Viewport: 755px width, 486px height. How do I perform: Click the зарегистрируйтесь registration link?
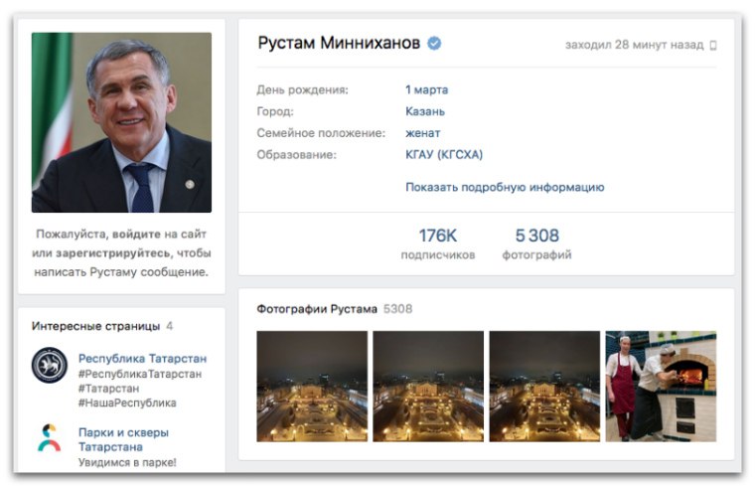pyautogui.click(x=113, y=252)
